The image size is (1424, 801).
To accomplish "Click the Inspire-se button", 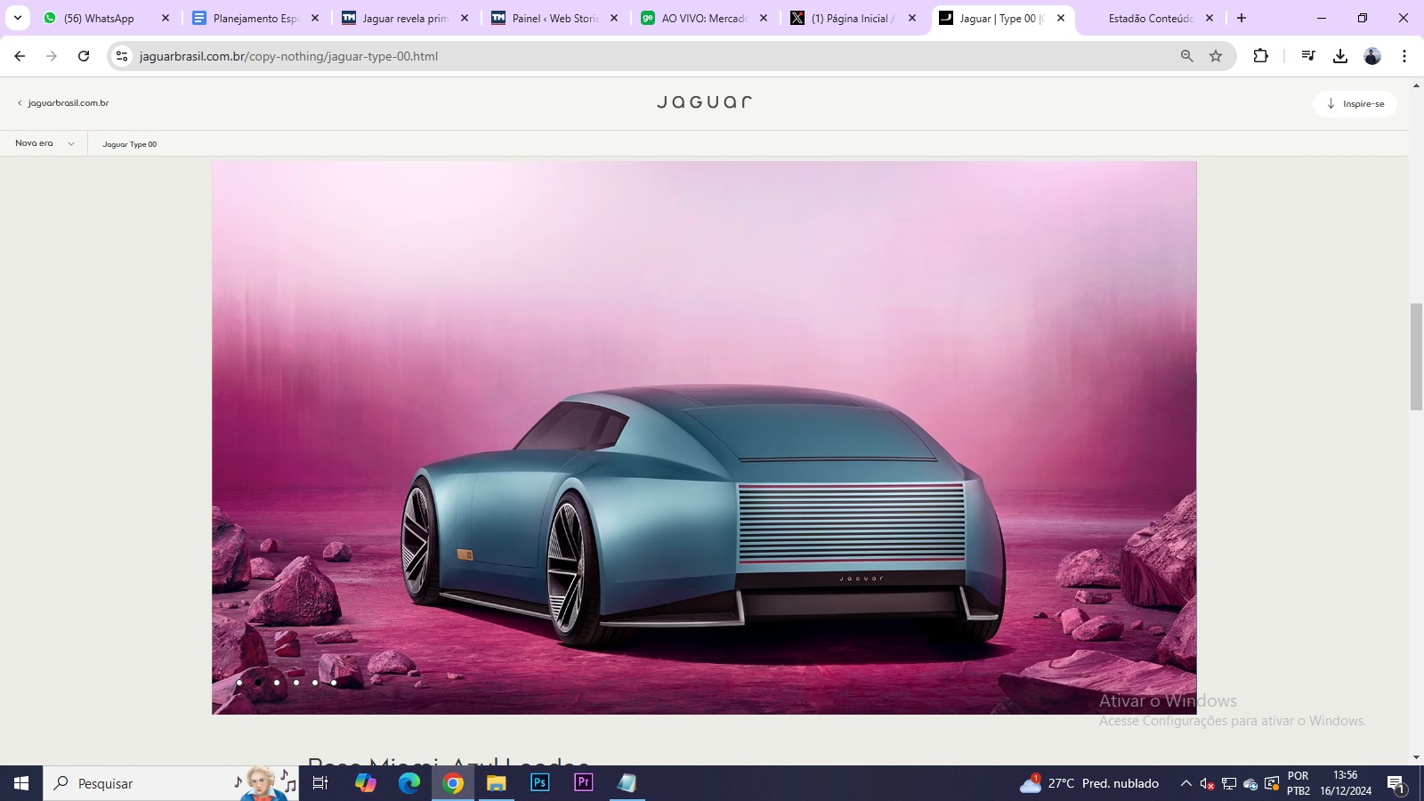I will (1355, 103).
